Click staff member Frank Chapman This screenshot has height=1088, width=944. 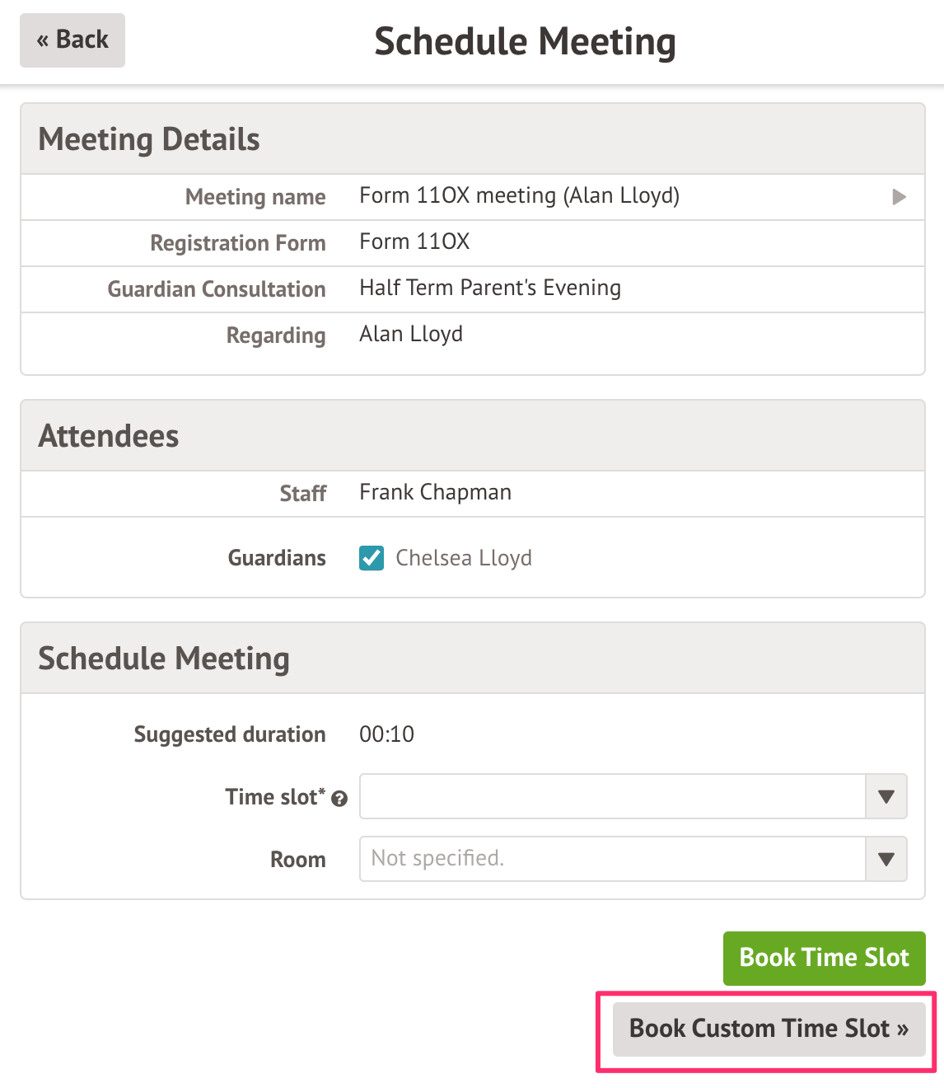435,493
